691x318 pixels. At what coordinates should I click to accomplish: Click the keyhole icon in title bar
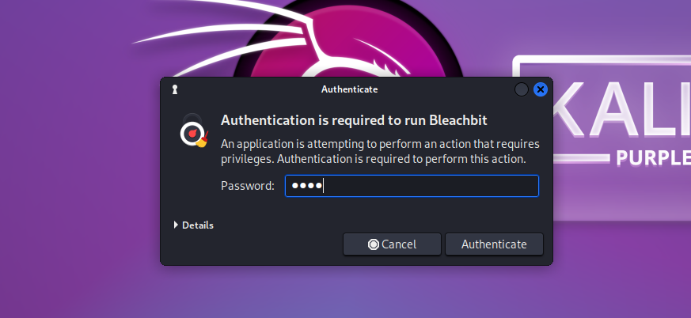click(174, 89)
